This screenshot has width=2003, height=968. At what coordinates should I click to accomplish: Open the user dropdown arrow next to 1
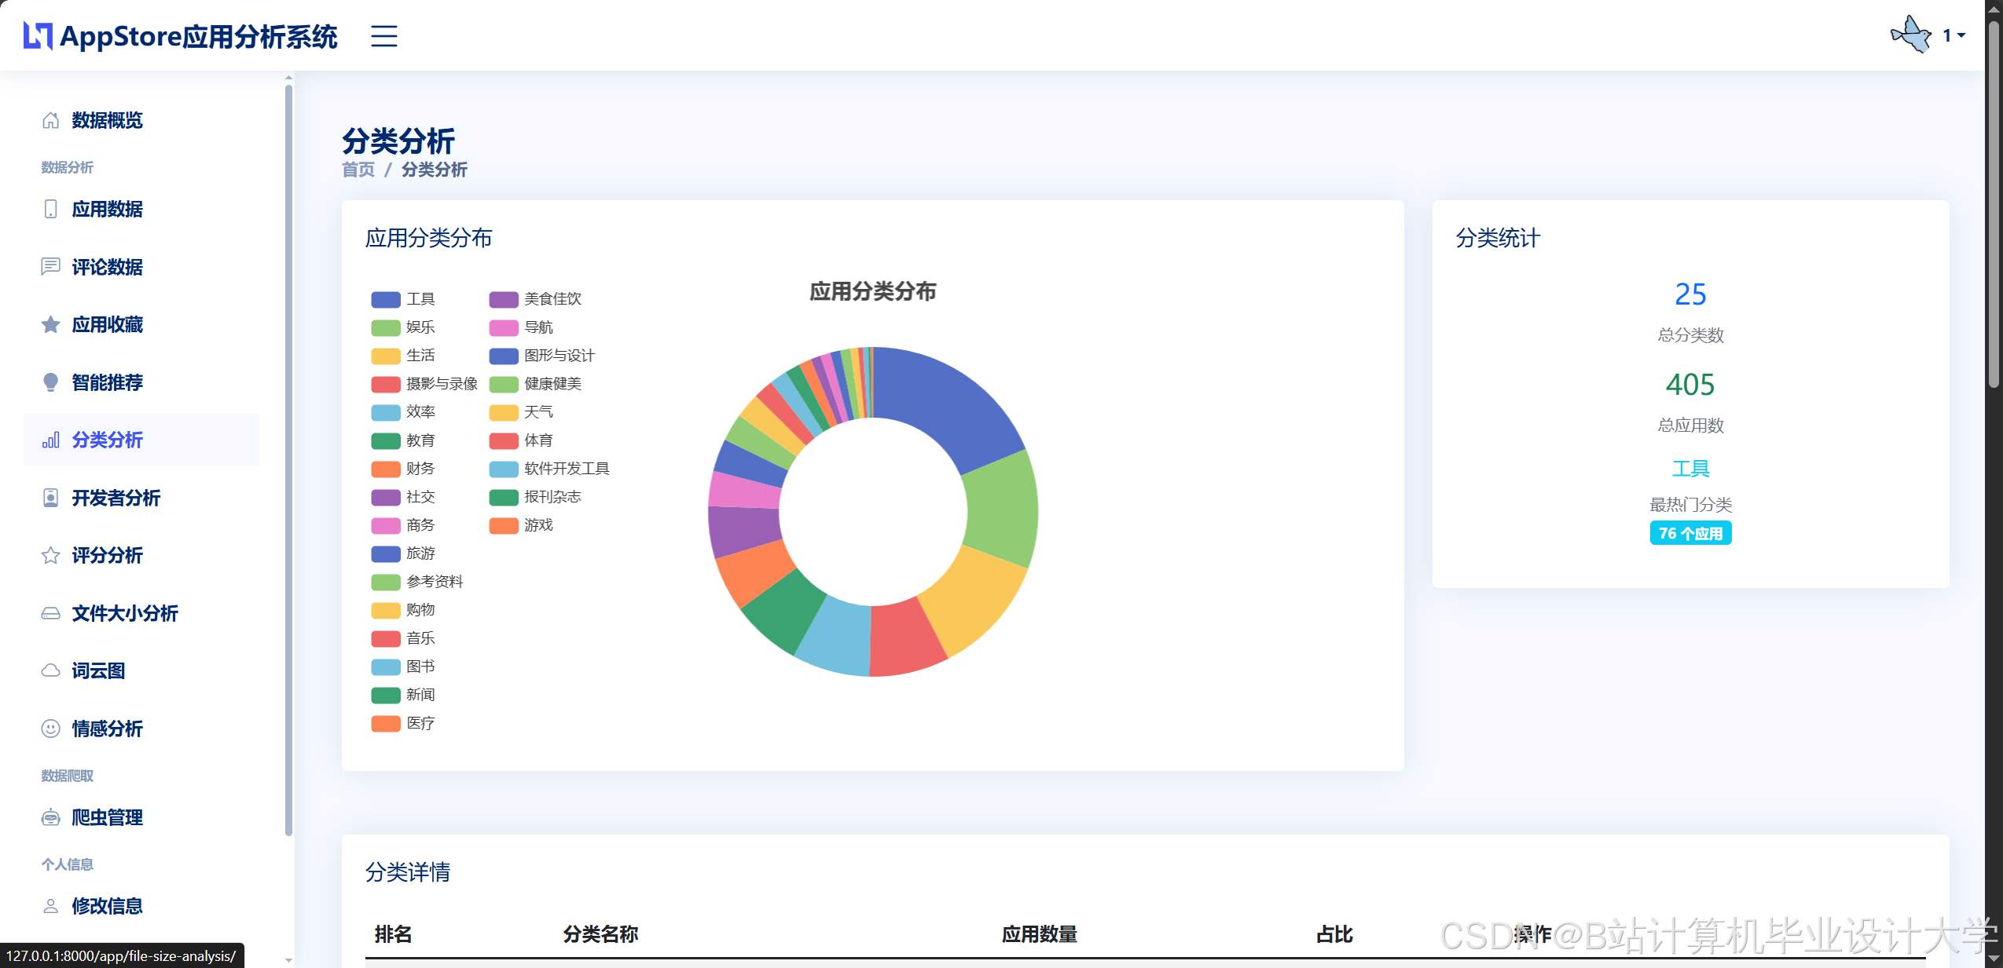click(1961, 36)
